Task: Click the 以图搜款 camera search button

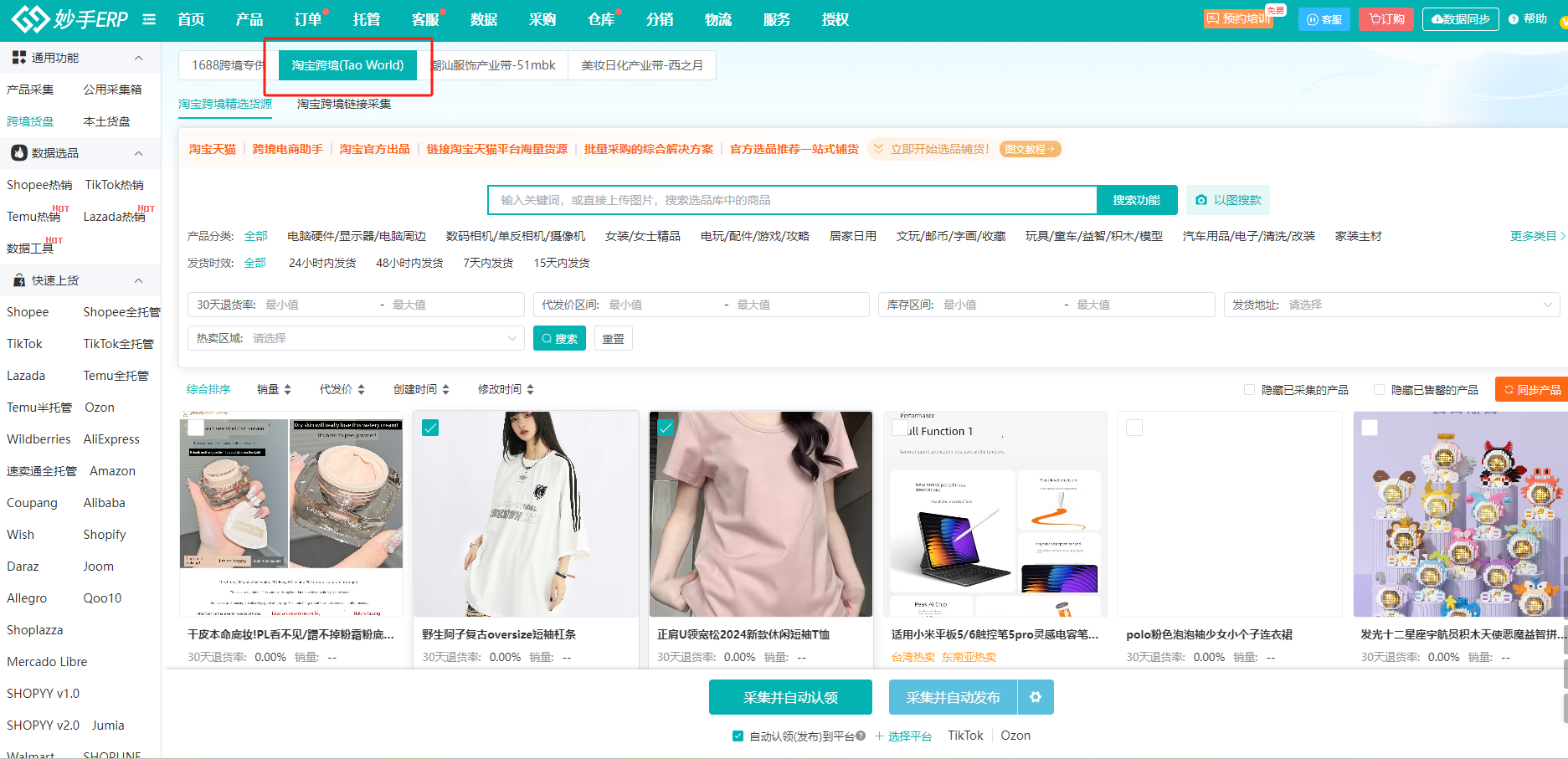Action: tap(1228, 200)
